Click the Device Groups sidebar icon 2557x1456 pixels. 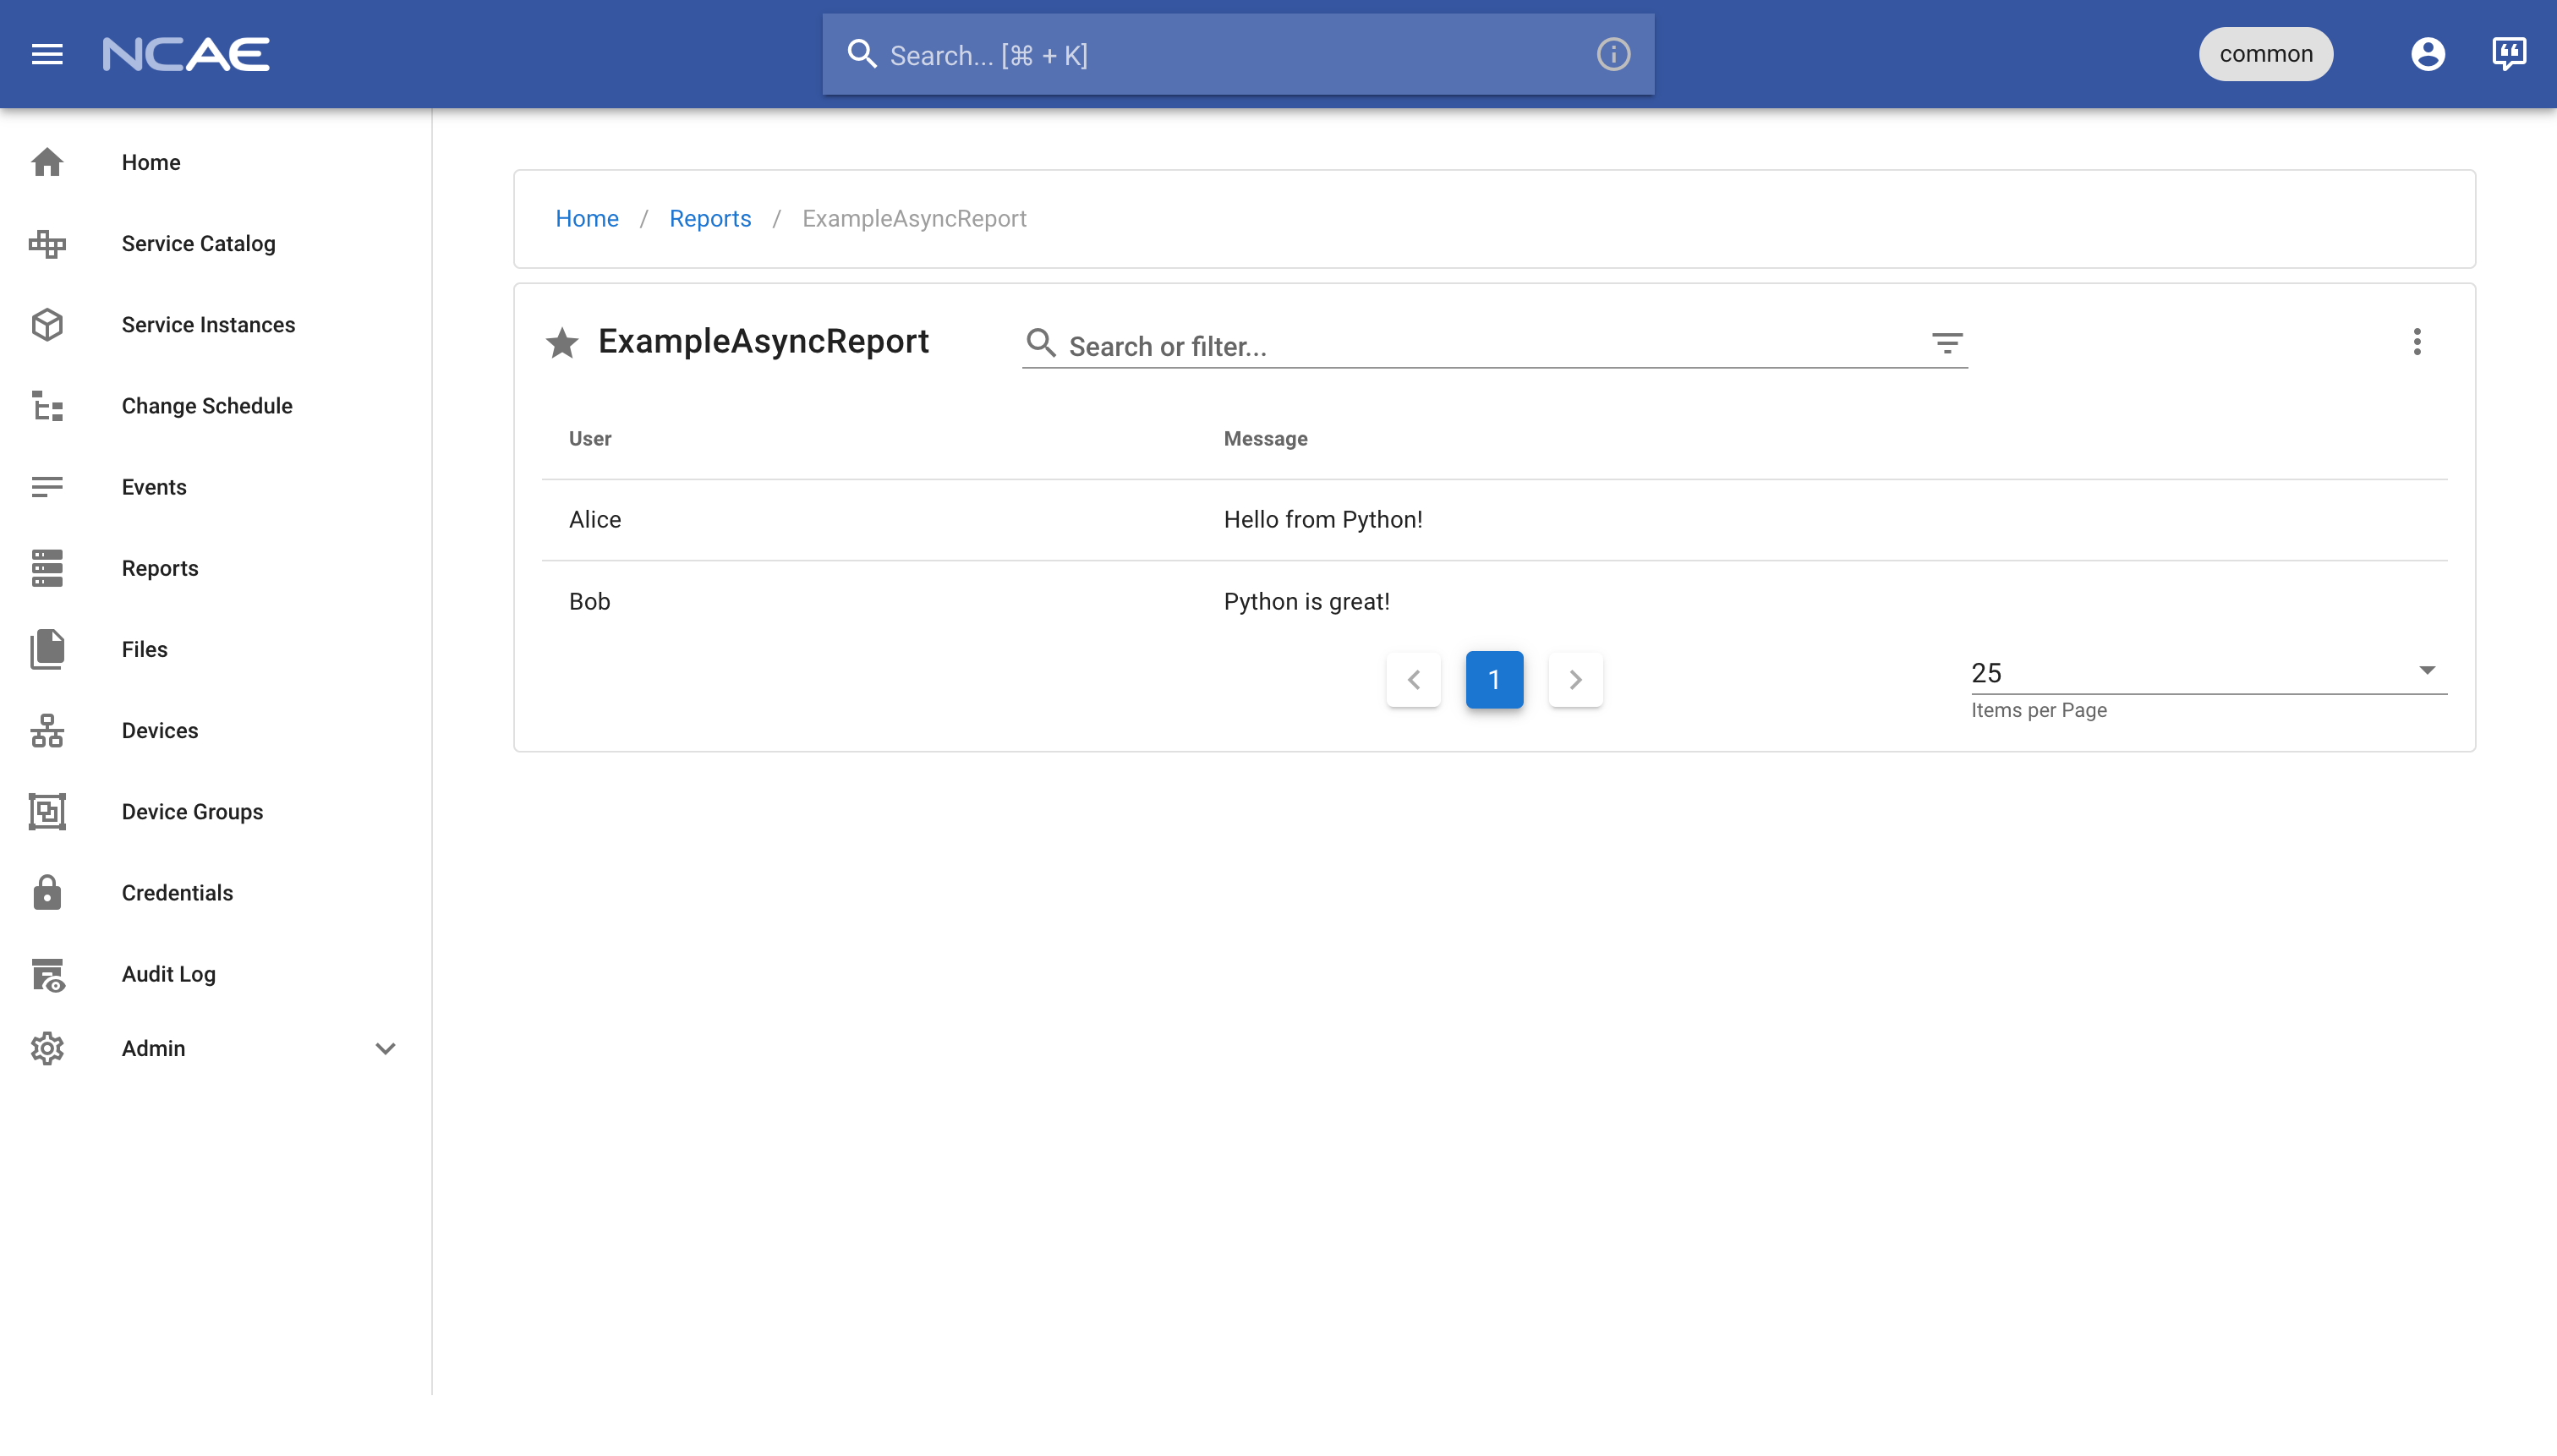coord(47,811)
